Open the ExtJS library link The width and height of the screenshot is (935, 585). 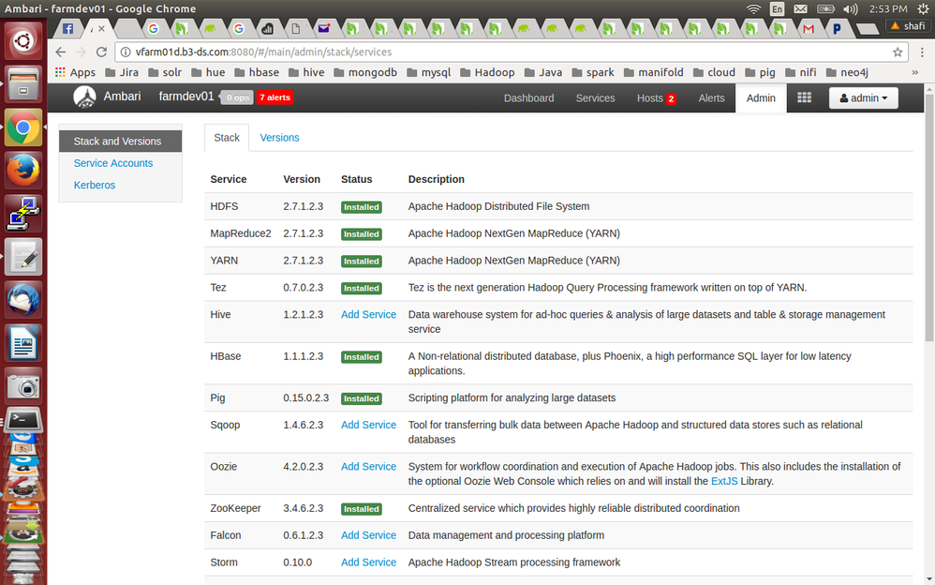pyautogui.click(x=724, y=480)
